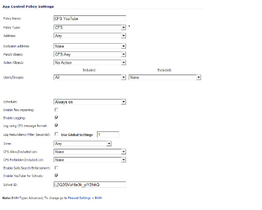262x210 pixels.
Task: Enable the flow reporting checkbox
Action: click(x=56, y=110)
